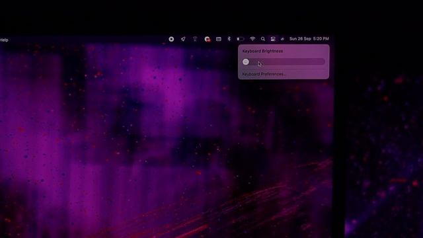Open the Bluetooth menu

[x=229, y=39]
